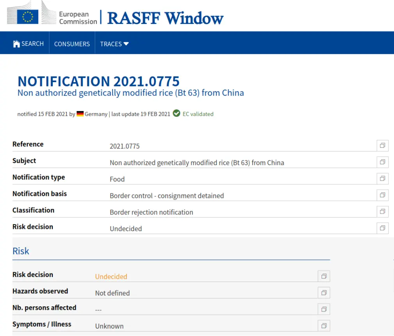Click the green EC validated checkmark

tap(176, 113)
